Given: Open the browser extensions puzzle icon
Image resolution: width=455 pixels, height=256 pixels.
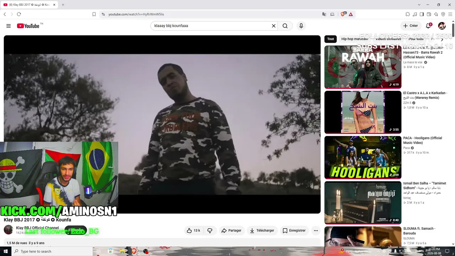Looking at the screenshot, I should point(408,14).
